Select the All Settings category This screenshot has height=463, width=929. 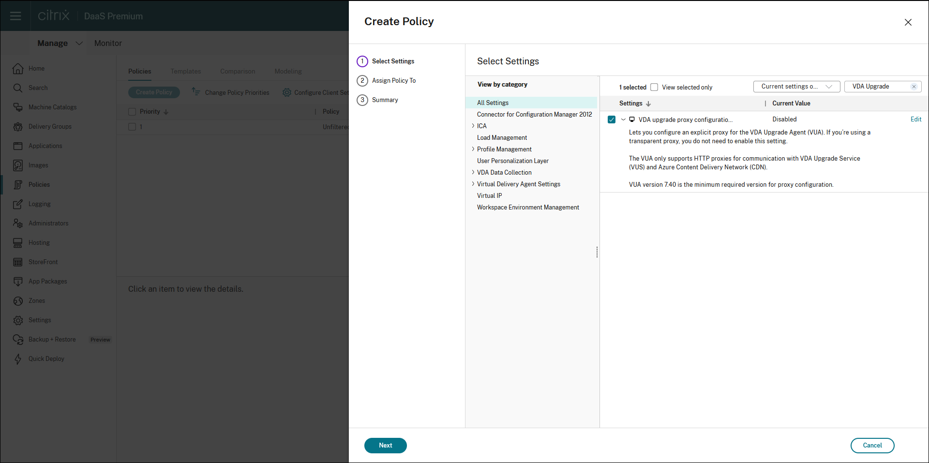[x=531, y=103]
